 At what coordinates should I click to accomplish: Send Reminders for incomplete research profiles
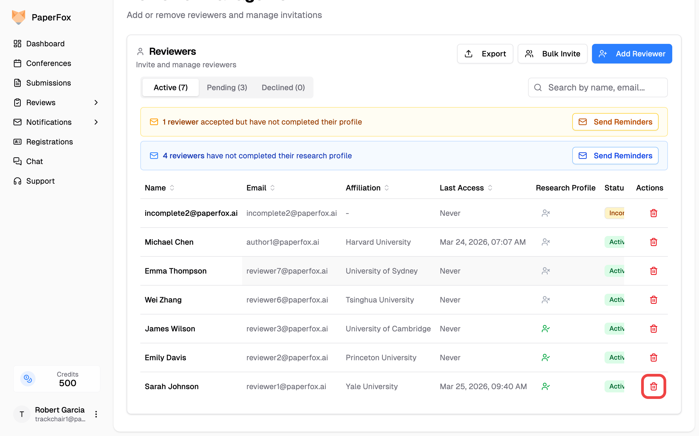click(615, 156)
